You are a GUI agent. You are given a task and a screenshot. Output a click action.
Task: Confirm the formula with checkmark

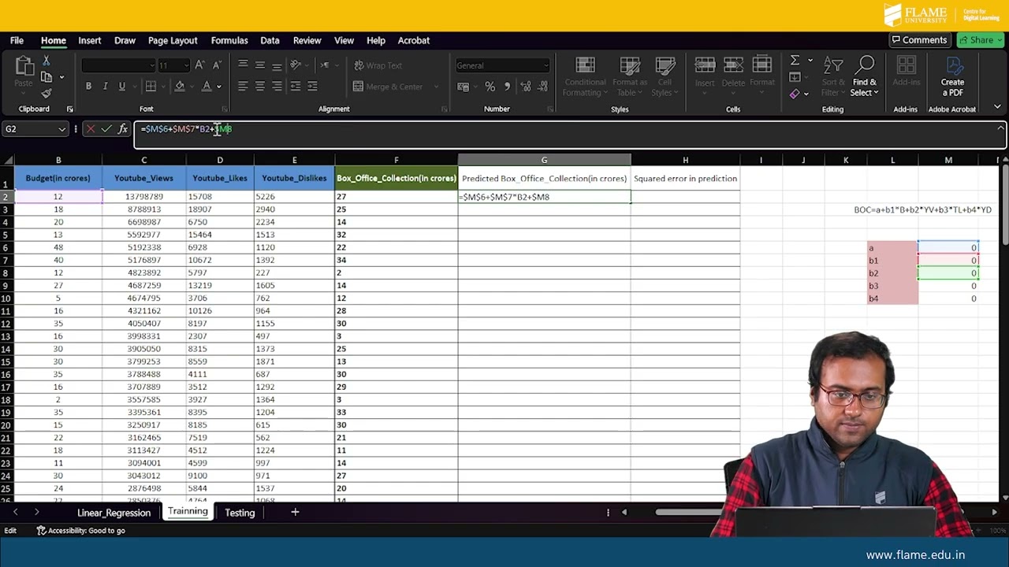click(x=106, y=129)
